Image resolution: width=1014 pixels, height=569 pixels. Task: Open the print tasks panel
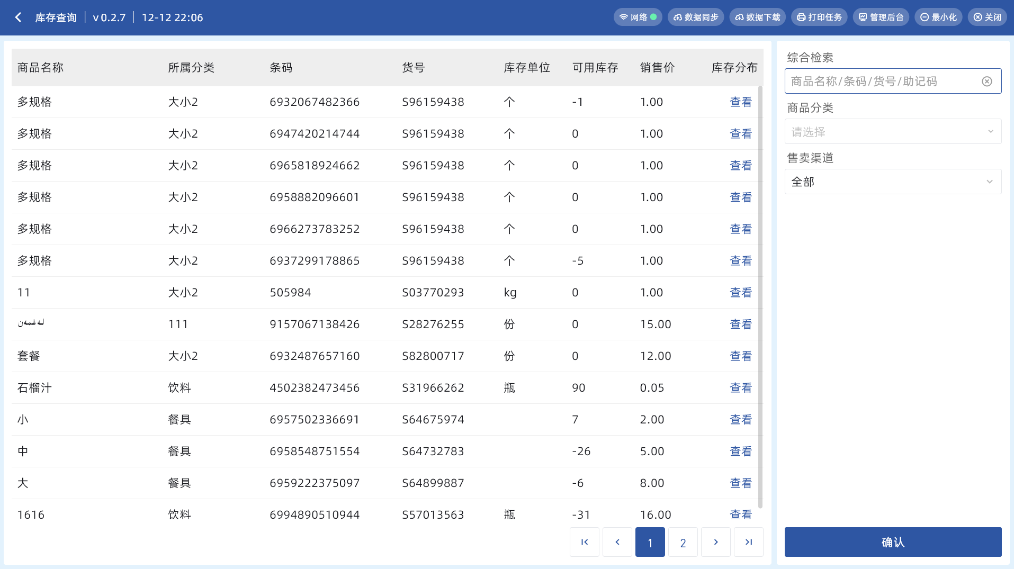(x=819, y=17)
